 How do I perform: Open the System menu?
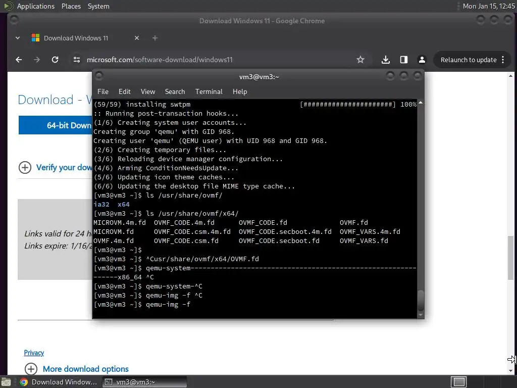(x=98, y=6)
